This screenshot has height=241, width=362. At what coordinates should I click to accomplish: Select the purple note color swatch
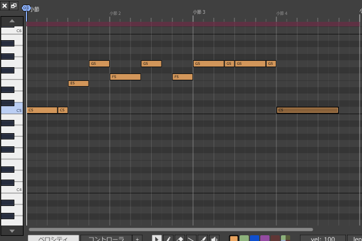[265, 238]
